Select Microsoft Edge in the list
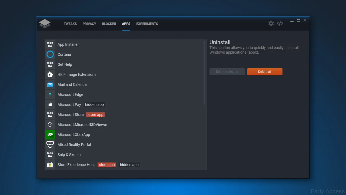346x195 pixels. click(x=124, y=95)
